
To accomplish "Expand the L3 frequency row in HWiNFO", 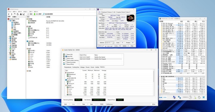I will (x=162, y=53).
